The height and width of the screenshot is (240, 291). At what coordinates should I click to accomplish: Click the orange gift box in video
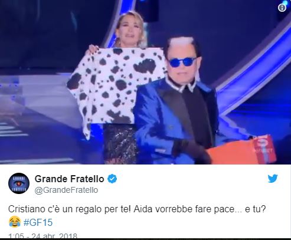tap(242, 150)
